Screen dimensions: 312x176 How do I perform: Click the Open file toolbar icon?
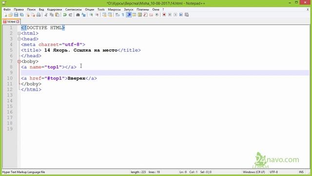[x=10, y=15]
